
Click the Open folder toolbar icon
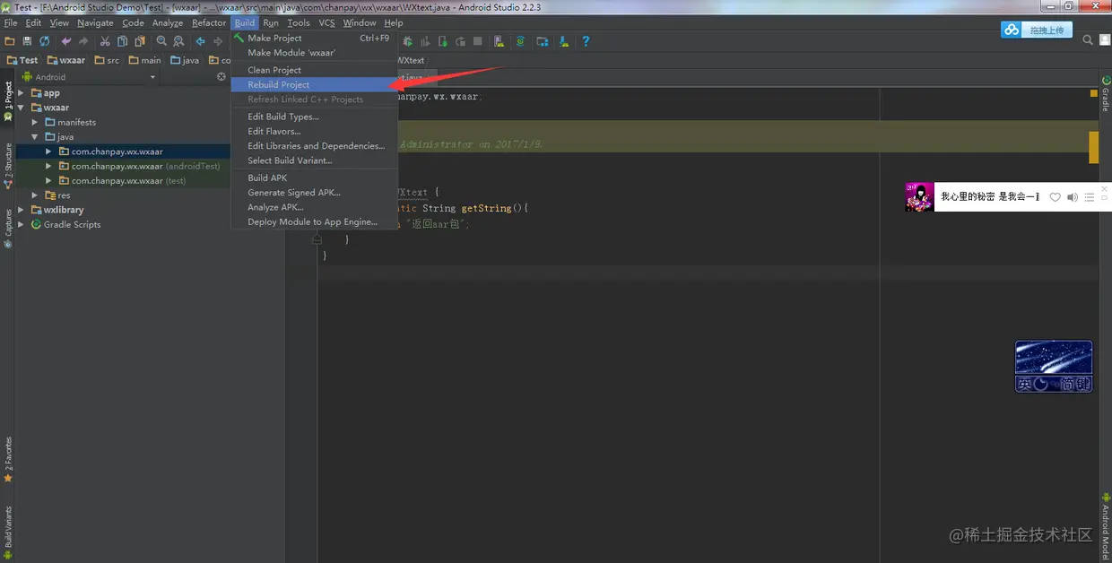point(10,41)
